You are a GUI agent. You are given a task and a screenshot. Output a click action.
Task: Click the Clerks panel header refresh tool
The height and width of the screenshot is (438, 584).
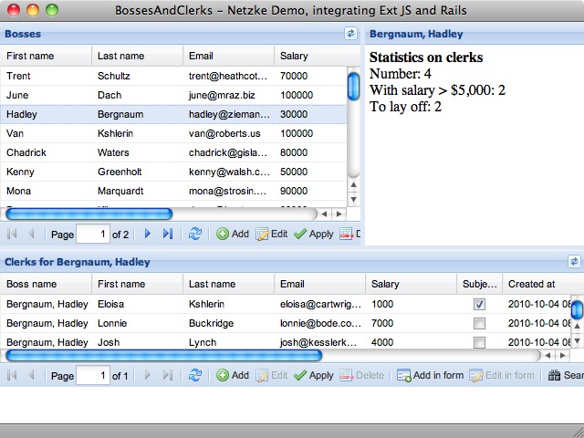[x=574, y=261]
